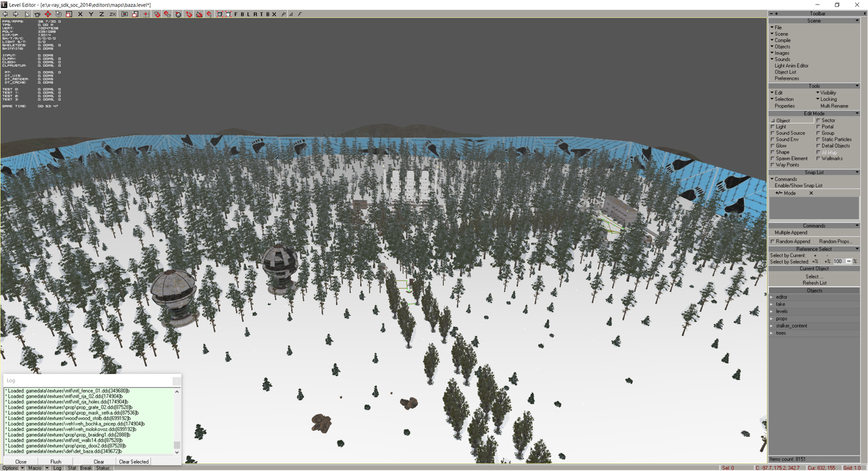Image resolution: width=868 pixels, height=471 pixels.
Task: Enable the Random Append checkbox
Action: [772, 241]
